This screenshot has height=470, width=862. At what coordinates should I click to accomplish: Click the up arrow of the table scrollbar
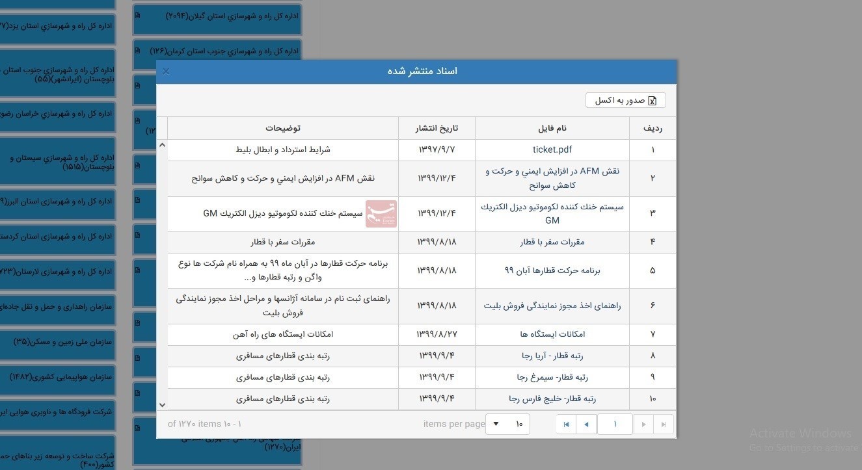click(x=162, y=144)
